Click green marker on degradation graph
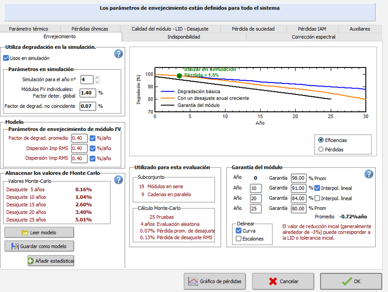388x292 pixels. tap(179, 76)
